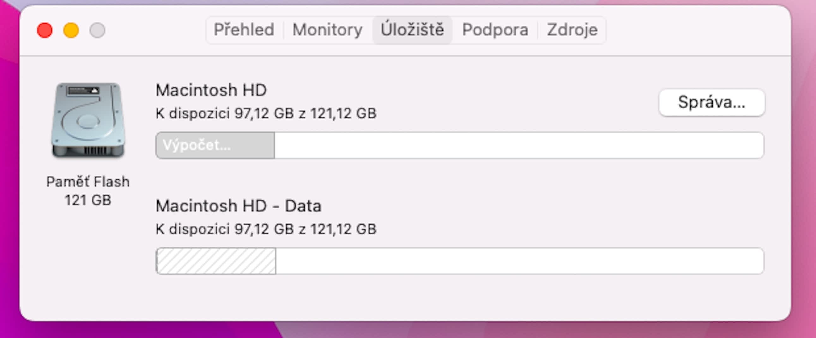Click the Macintosh HD volume title

coord(211,90)
